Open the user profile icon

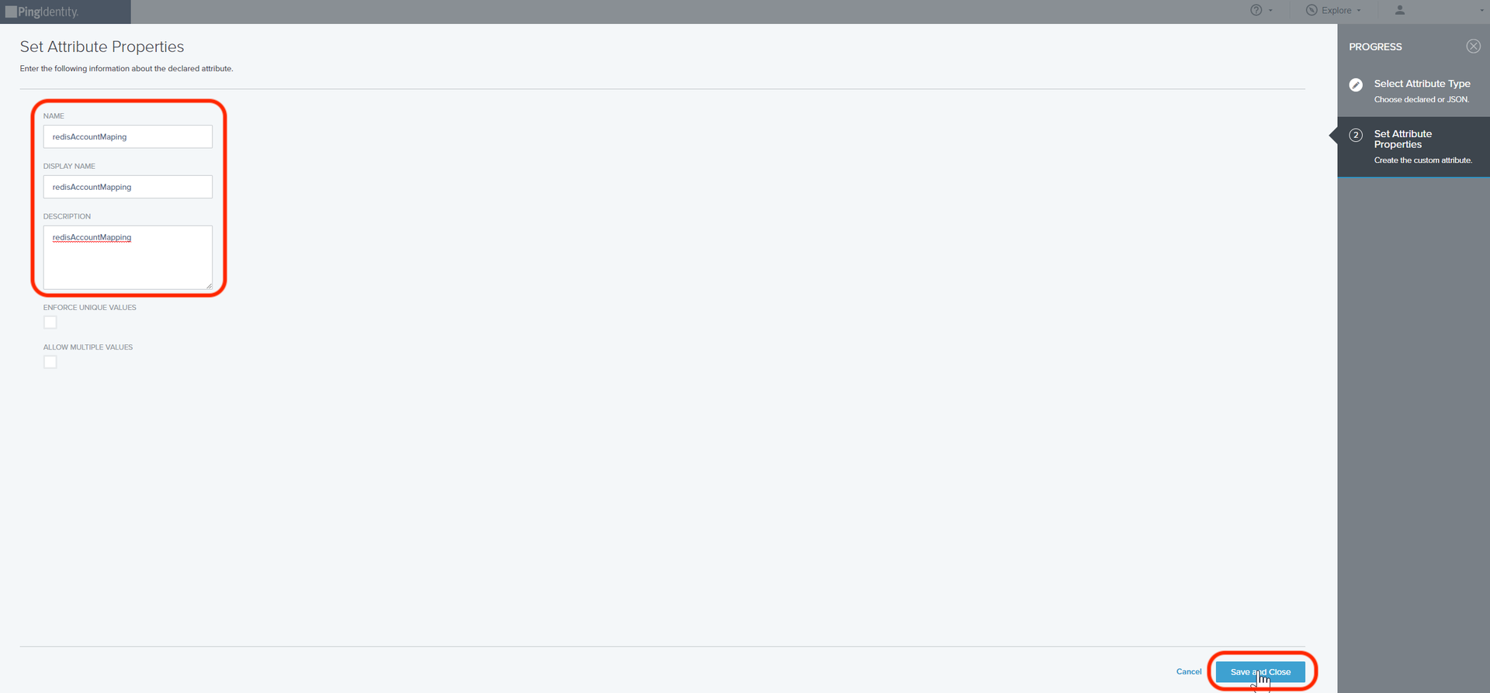(1400, 10)
